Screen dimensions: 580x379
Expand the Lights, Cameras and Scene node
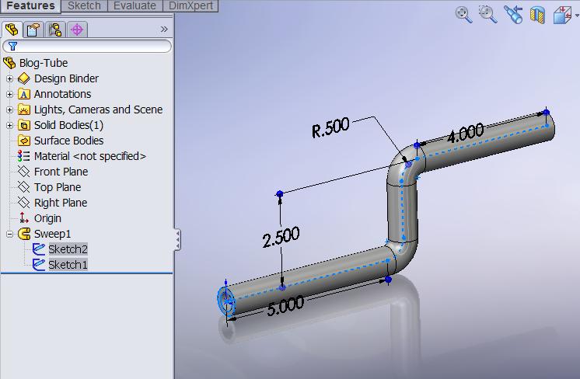(x=9, y=110)
